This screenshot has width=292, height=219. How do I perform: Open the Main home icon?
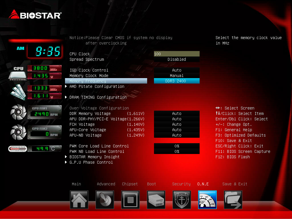click(x=79, y=200)
